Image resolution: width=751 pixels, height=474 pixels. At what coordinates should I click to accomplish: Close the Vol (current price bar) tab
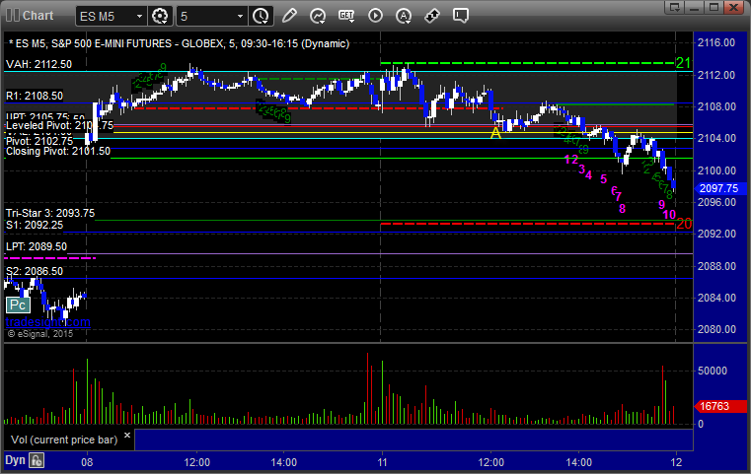pyautogui.click(x=127, y=436)
